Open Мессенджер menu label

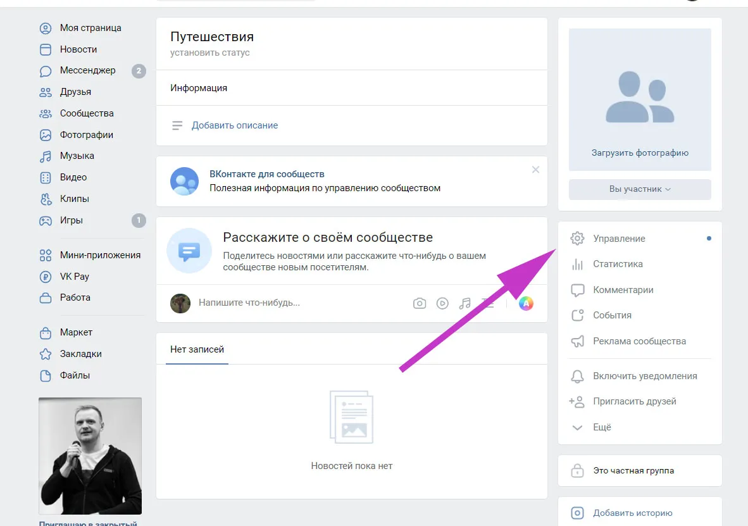[88, 71]
